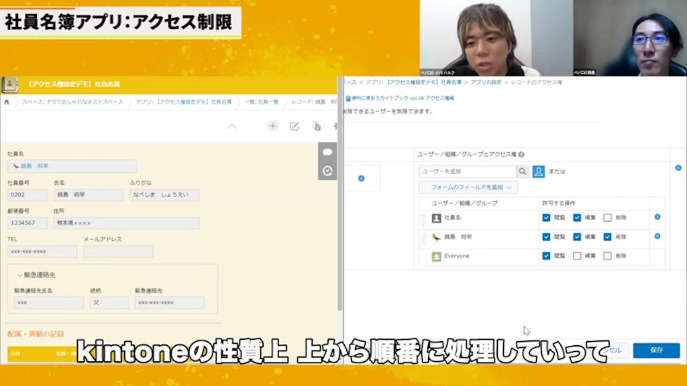The height and width of the screenshot is (386, 687).
Task: Open record comments with the speech bubble icon
Action: pyautogui.click(x=327, y=152)
